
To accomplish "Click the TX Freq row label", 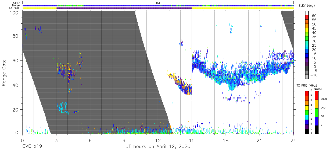I will pyautogui.click(x=14, y=8).
